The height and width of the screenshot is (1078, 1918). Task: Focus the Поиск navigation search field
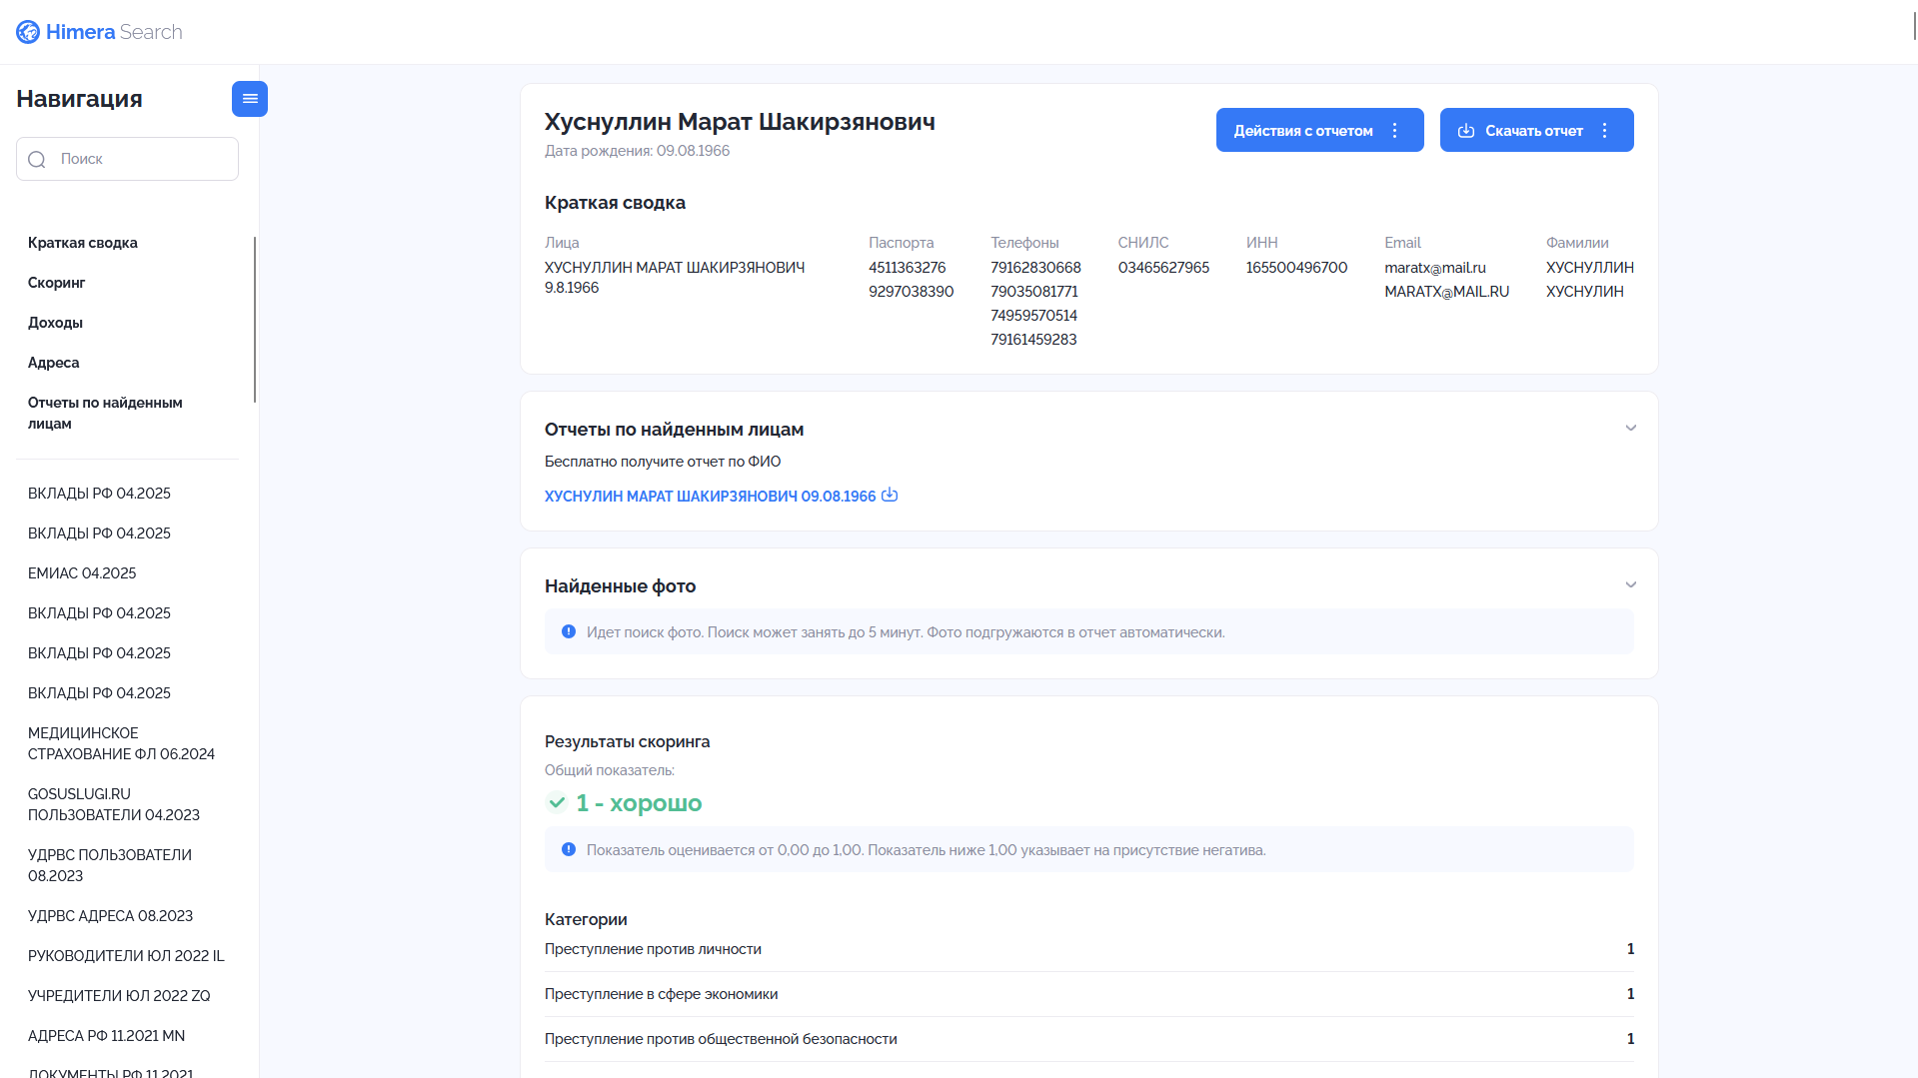pos(128,159)
